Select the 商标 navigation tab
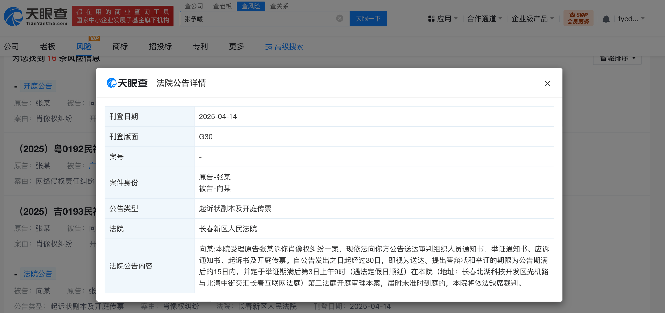The image size is (665, 313). click(120, 47)
